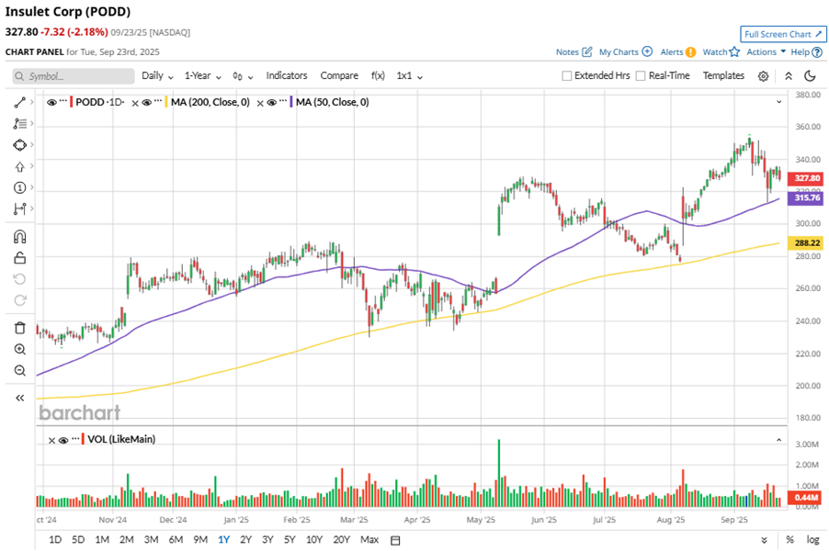Select the numbered circle label tool

coord(19,187)
